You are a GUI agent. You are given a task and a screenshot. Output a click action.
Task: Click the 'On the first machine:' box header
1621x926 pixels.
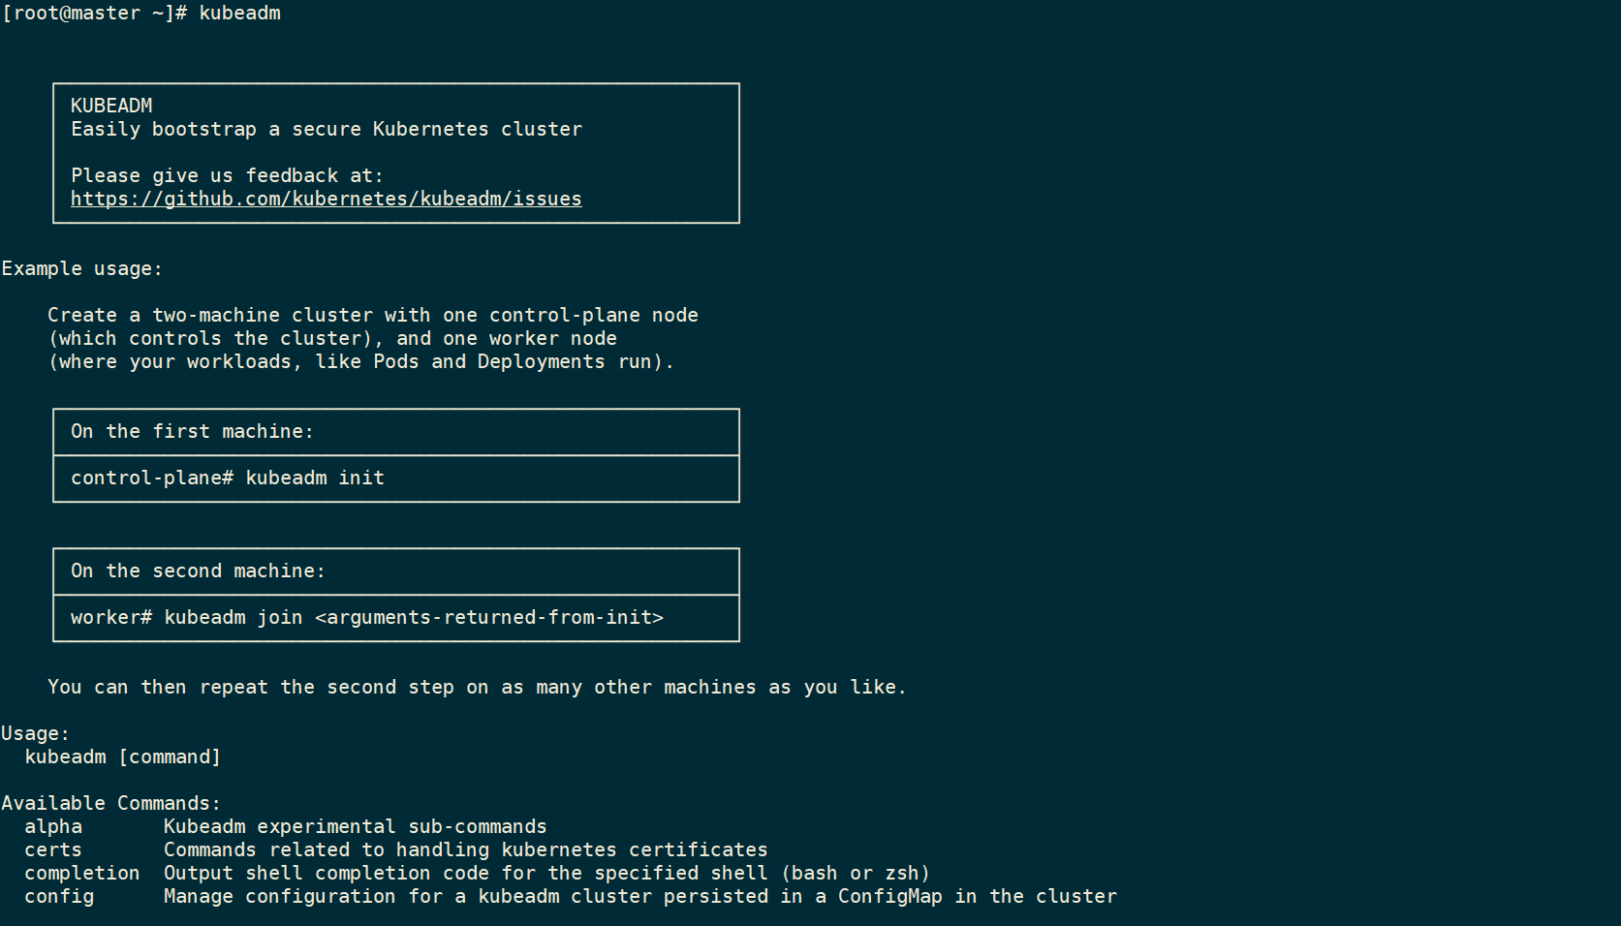(192, 431)
